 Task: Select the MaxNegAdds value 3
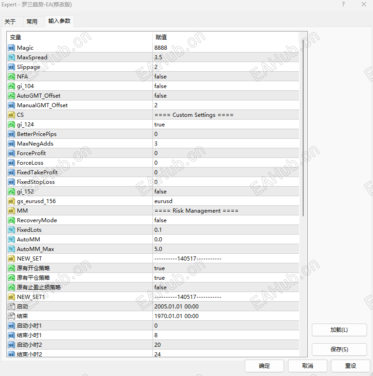pos(156,144)
